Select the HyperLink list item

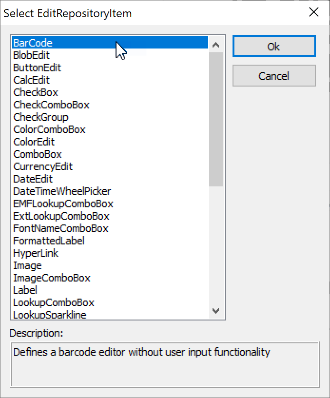36,253
